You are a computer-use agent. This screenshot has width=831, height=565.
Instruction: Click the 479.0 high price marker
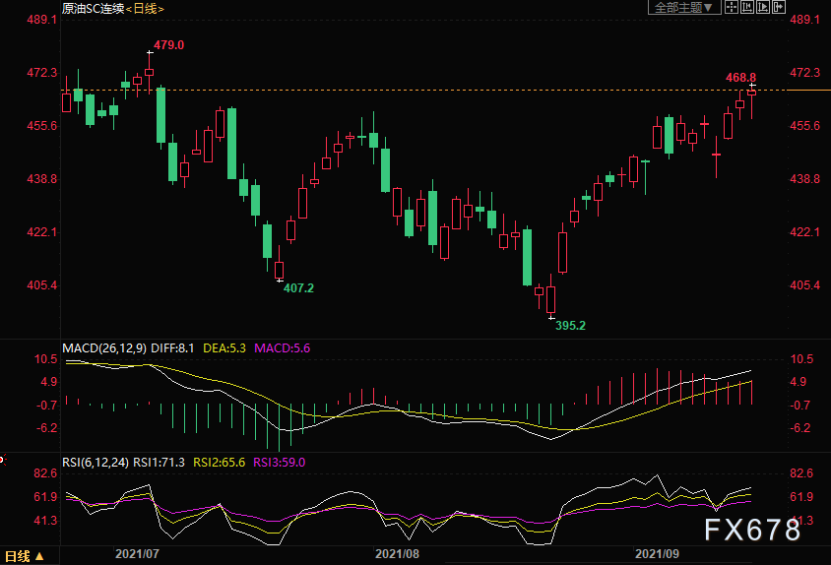click(x=168, y=45)
